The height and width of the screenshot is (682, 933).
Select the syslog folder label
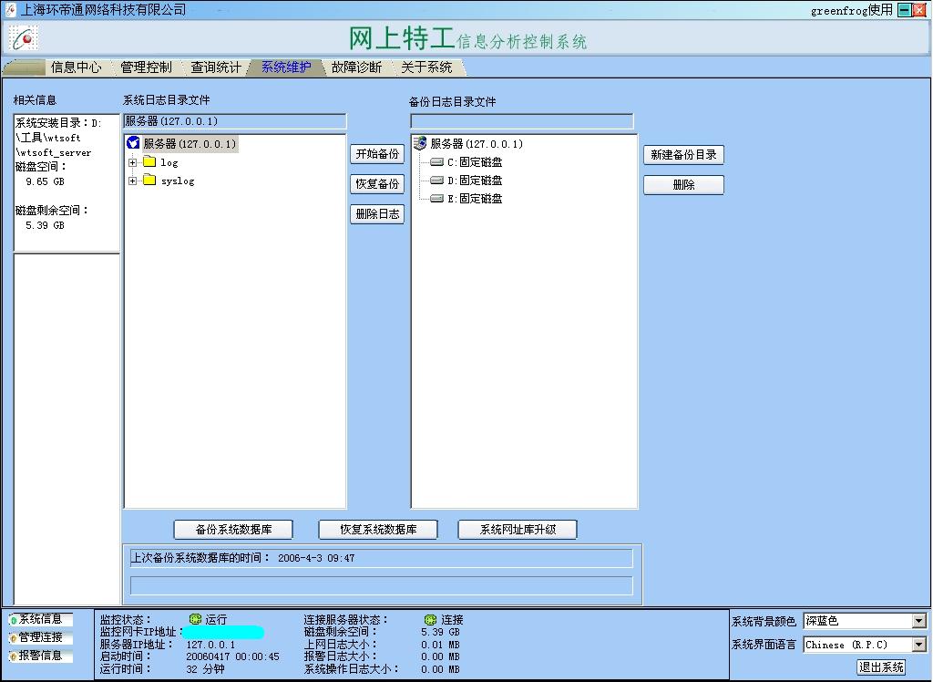click(x=178, y=181)
